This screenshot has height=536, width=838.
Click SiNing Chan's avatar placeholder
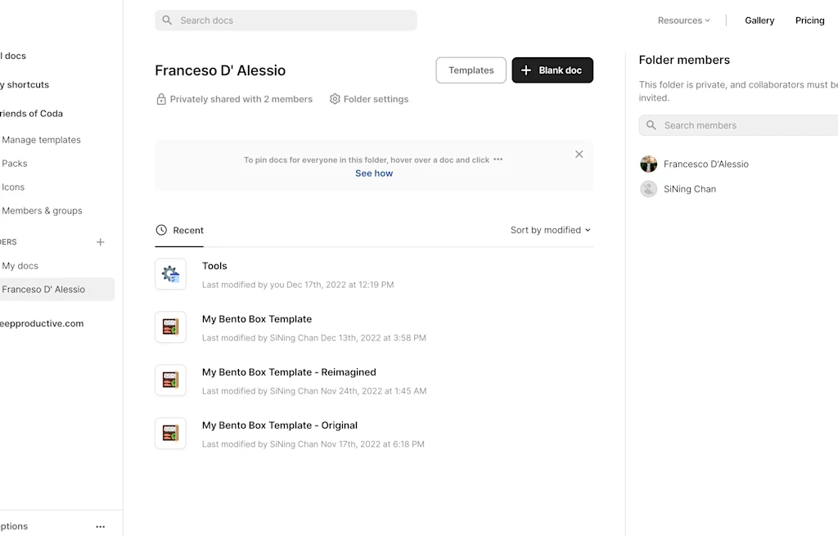(648, 189)
